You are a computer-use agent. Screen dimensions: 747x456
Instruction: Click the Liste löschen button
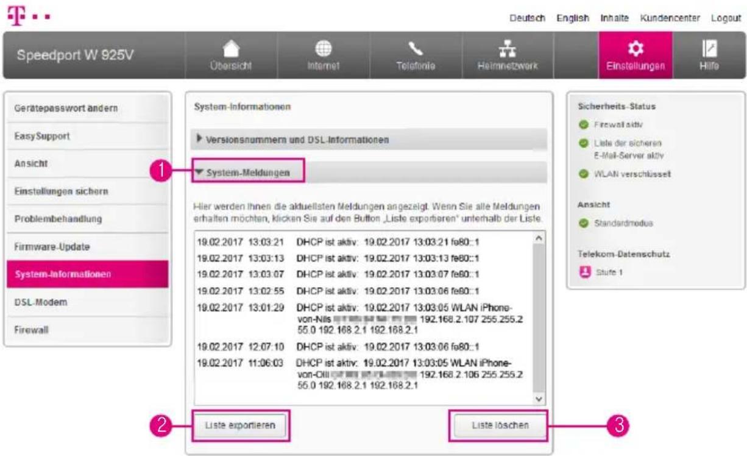tap(499, 426)
